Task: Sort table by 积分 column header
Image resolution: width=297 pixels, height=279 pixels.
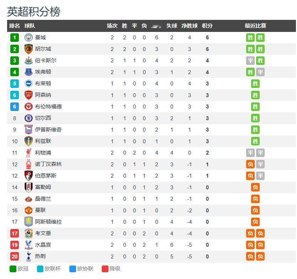Action: [x=207, y=26]
